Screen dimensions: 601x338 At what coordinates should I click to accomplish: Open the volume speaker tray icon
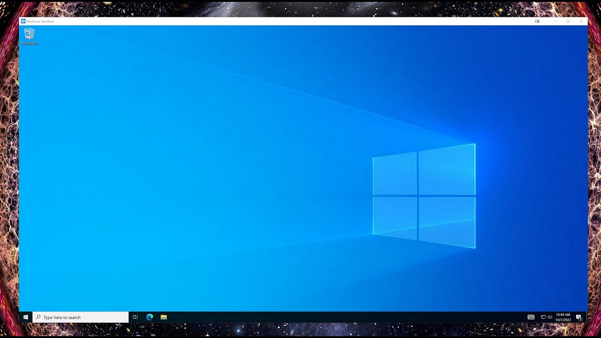[x=550, y=317]
